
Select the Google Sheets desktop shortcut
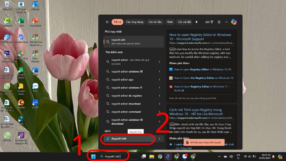[x=21, y=73]
